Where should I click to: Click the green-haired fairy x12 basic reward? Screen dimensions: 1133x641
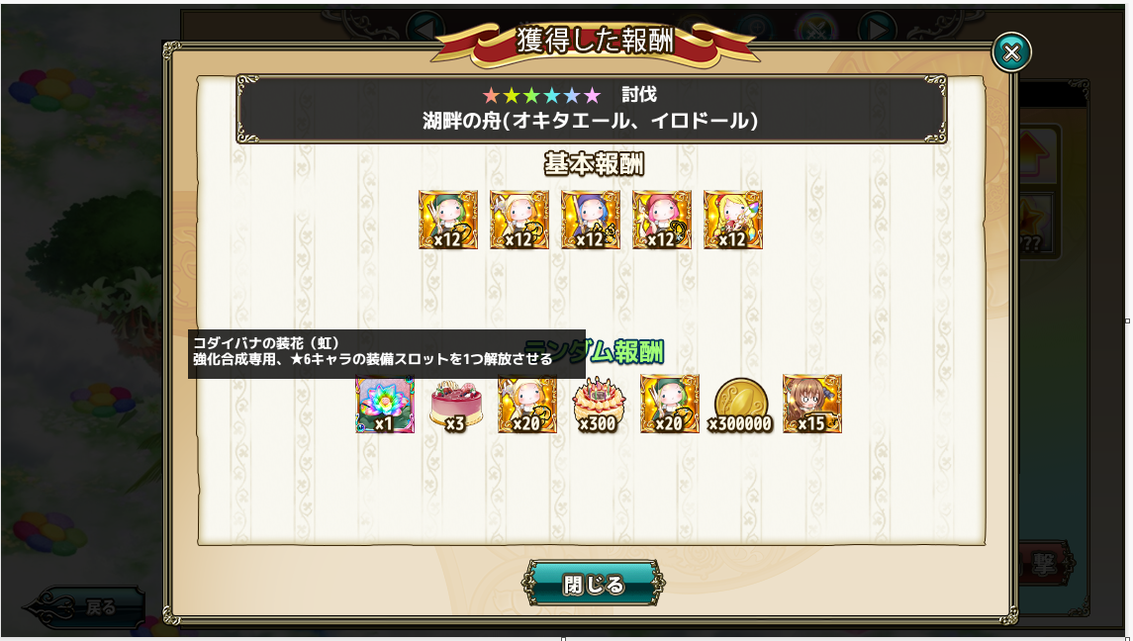(x=448, y=220)
